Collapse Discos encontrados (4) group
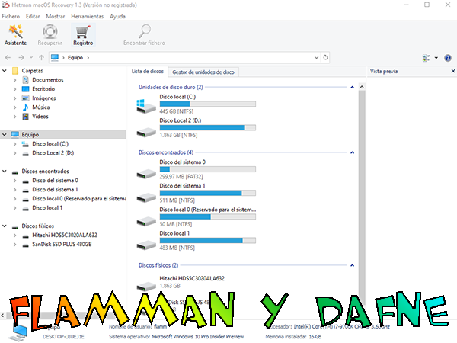The height and width of the screenshot is (343, 457). pos(352,152)
